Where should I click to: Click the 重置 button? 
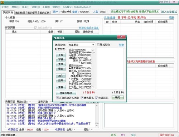point(61,87)
